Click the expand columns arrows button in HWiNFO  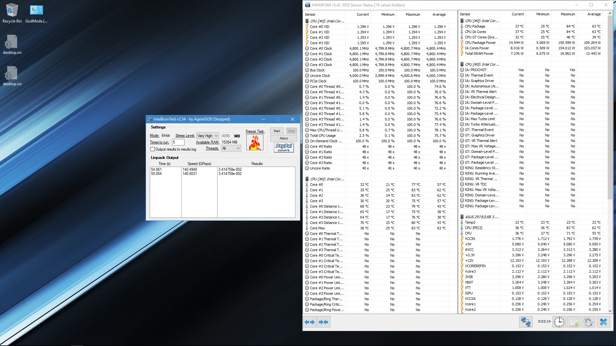point(310,322)
